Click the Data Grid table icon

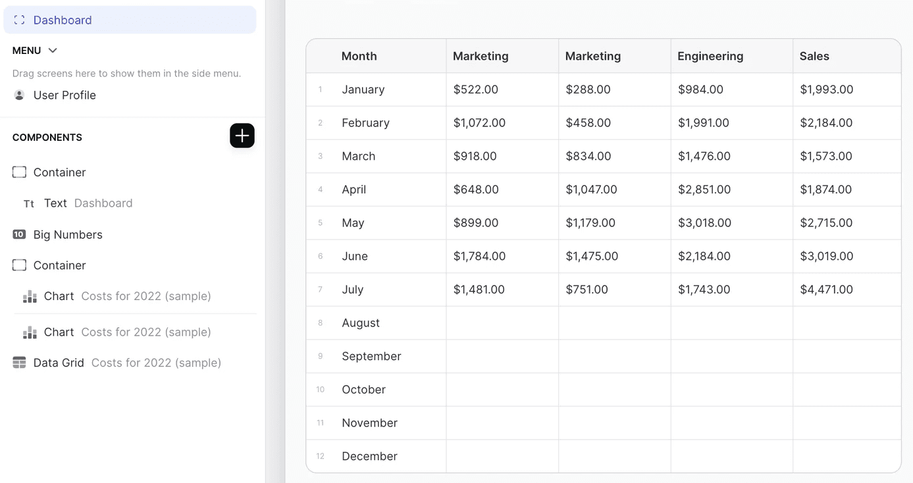coord(19,363)
